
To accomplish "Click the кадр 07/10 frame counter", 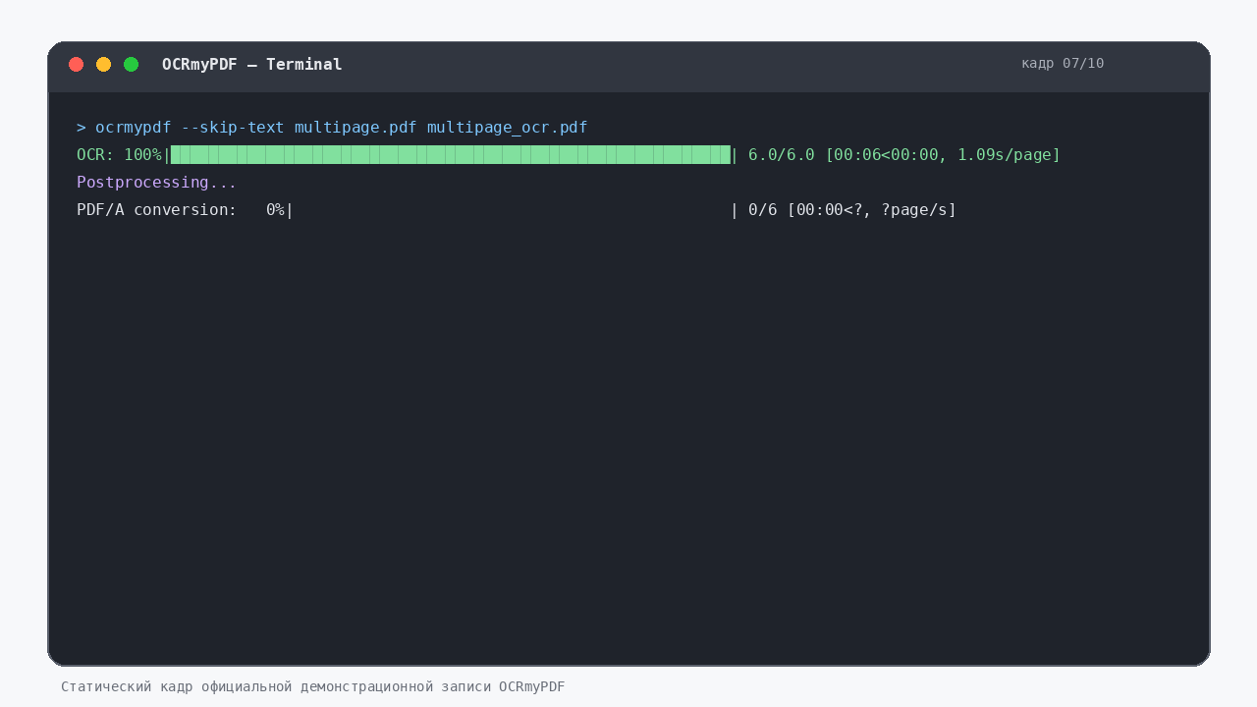I will (1063, 64).
